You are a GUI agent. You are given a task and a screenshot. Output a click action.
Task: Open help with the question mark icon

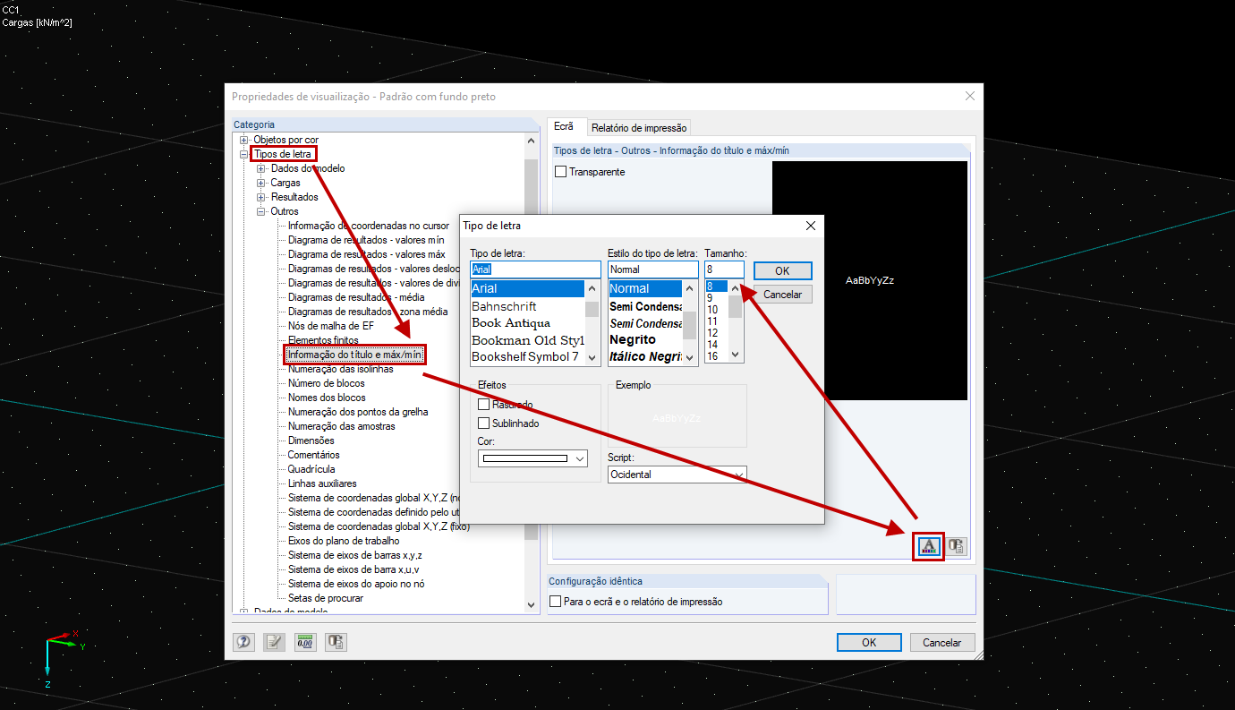(x=243, y=642)
